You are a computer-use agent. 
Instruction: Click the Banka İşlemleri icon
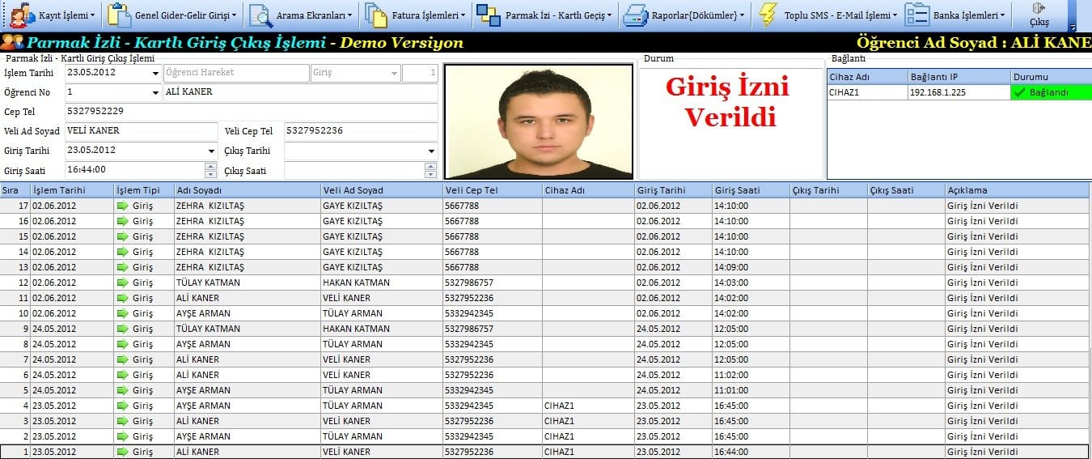(x=916, y=15)
